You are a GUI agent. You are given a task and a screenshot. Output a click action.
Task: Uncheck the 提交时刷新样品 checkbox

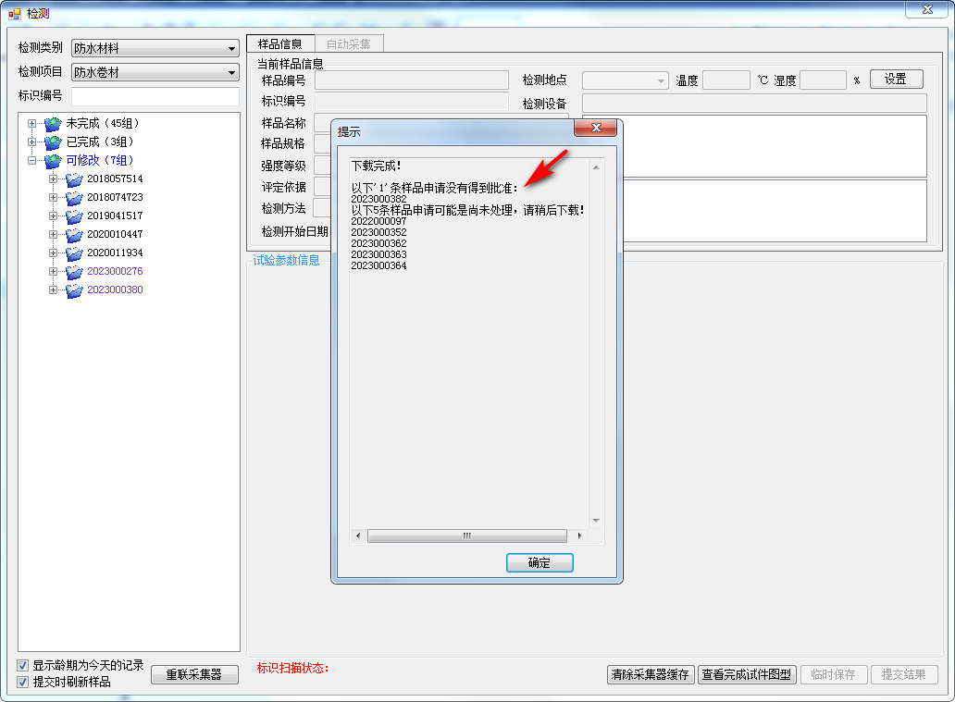pyautogui.click(x=23, y=682)
